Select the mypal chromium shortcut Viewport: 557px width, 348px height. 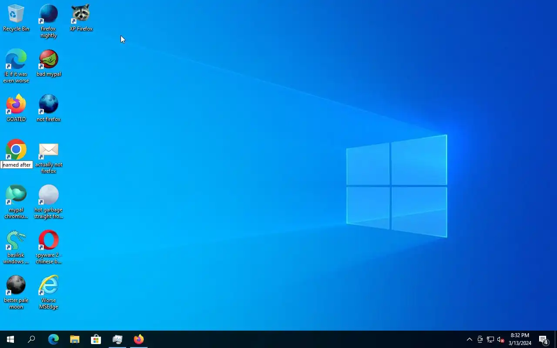(x=16, y=202)
